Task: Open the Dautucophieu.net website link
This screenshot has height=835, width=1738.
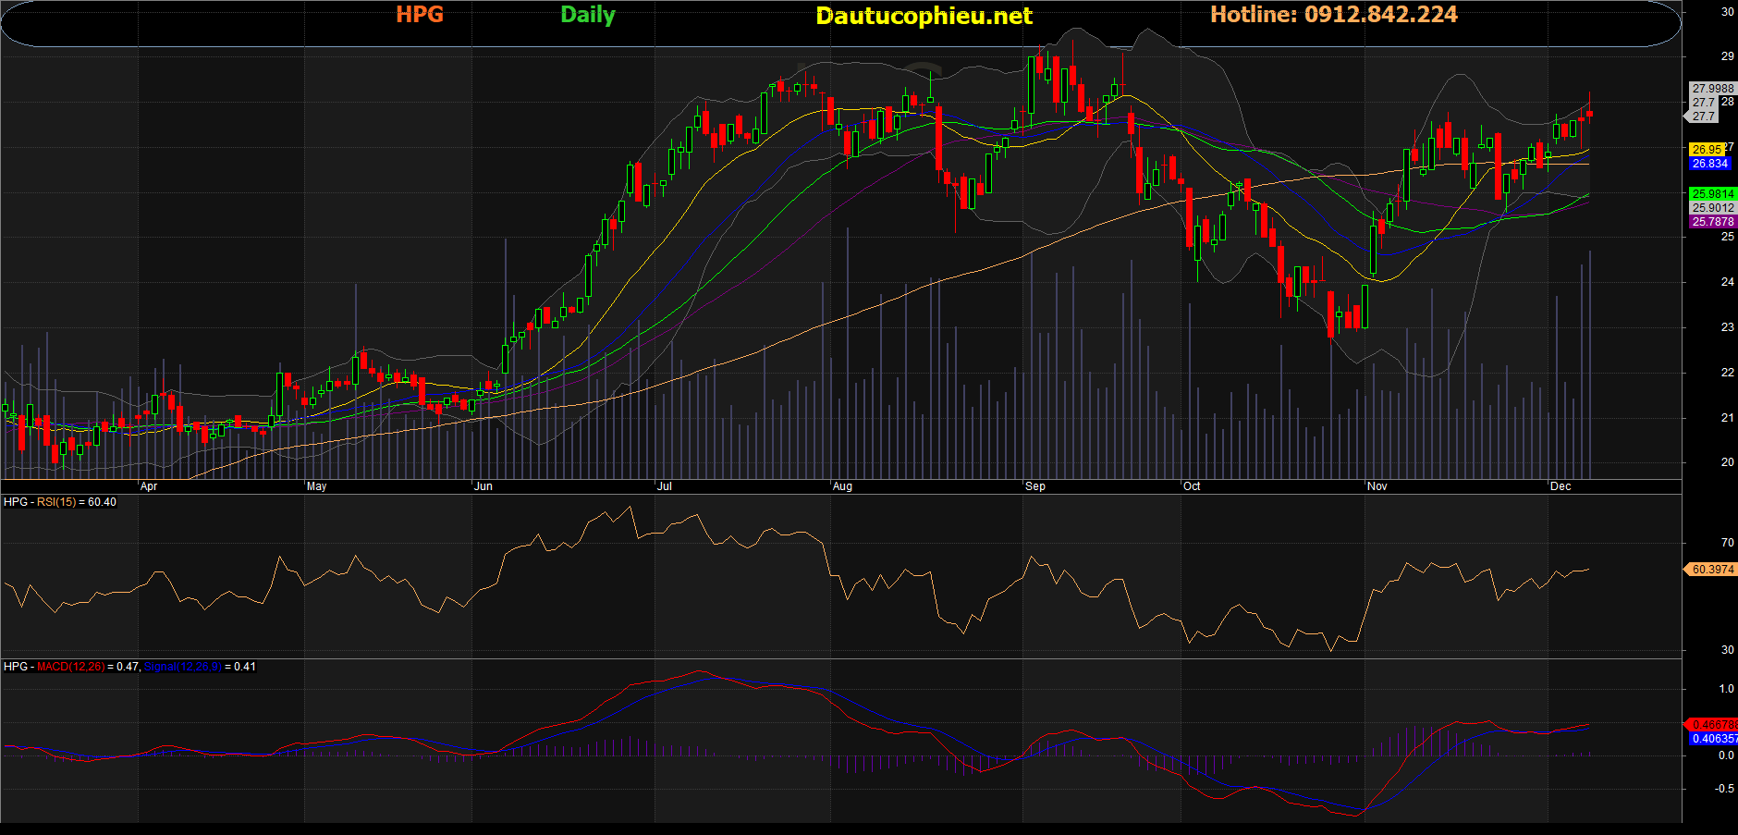Action: pos(924,16)
